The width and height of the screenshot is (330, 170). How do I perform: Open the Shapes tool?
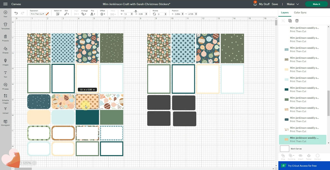5,50
